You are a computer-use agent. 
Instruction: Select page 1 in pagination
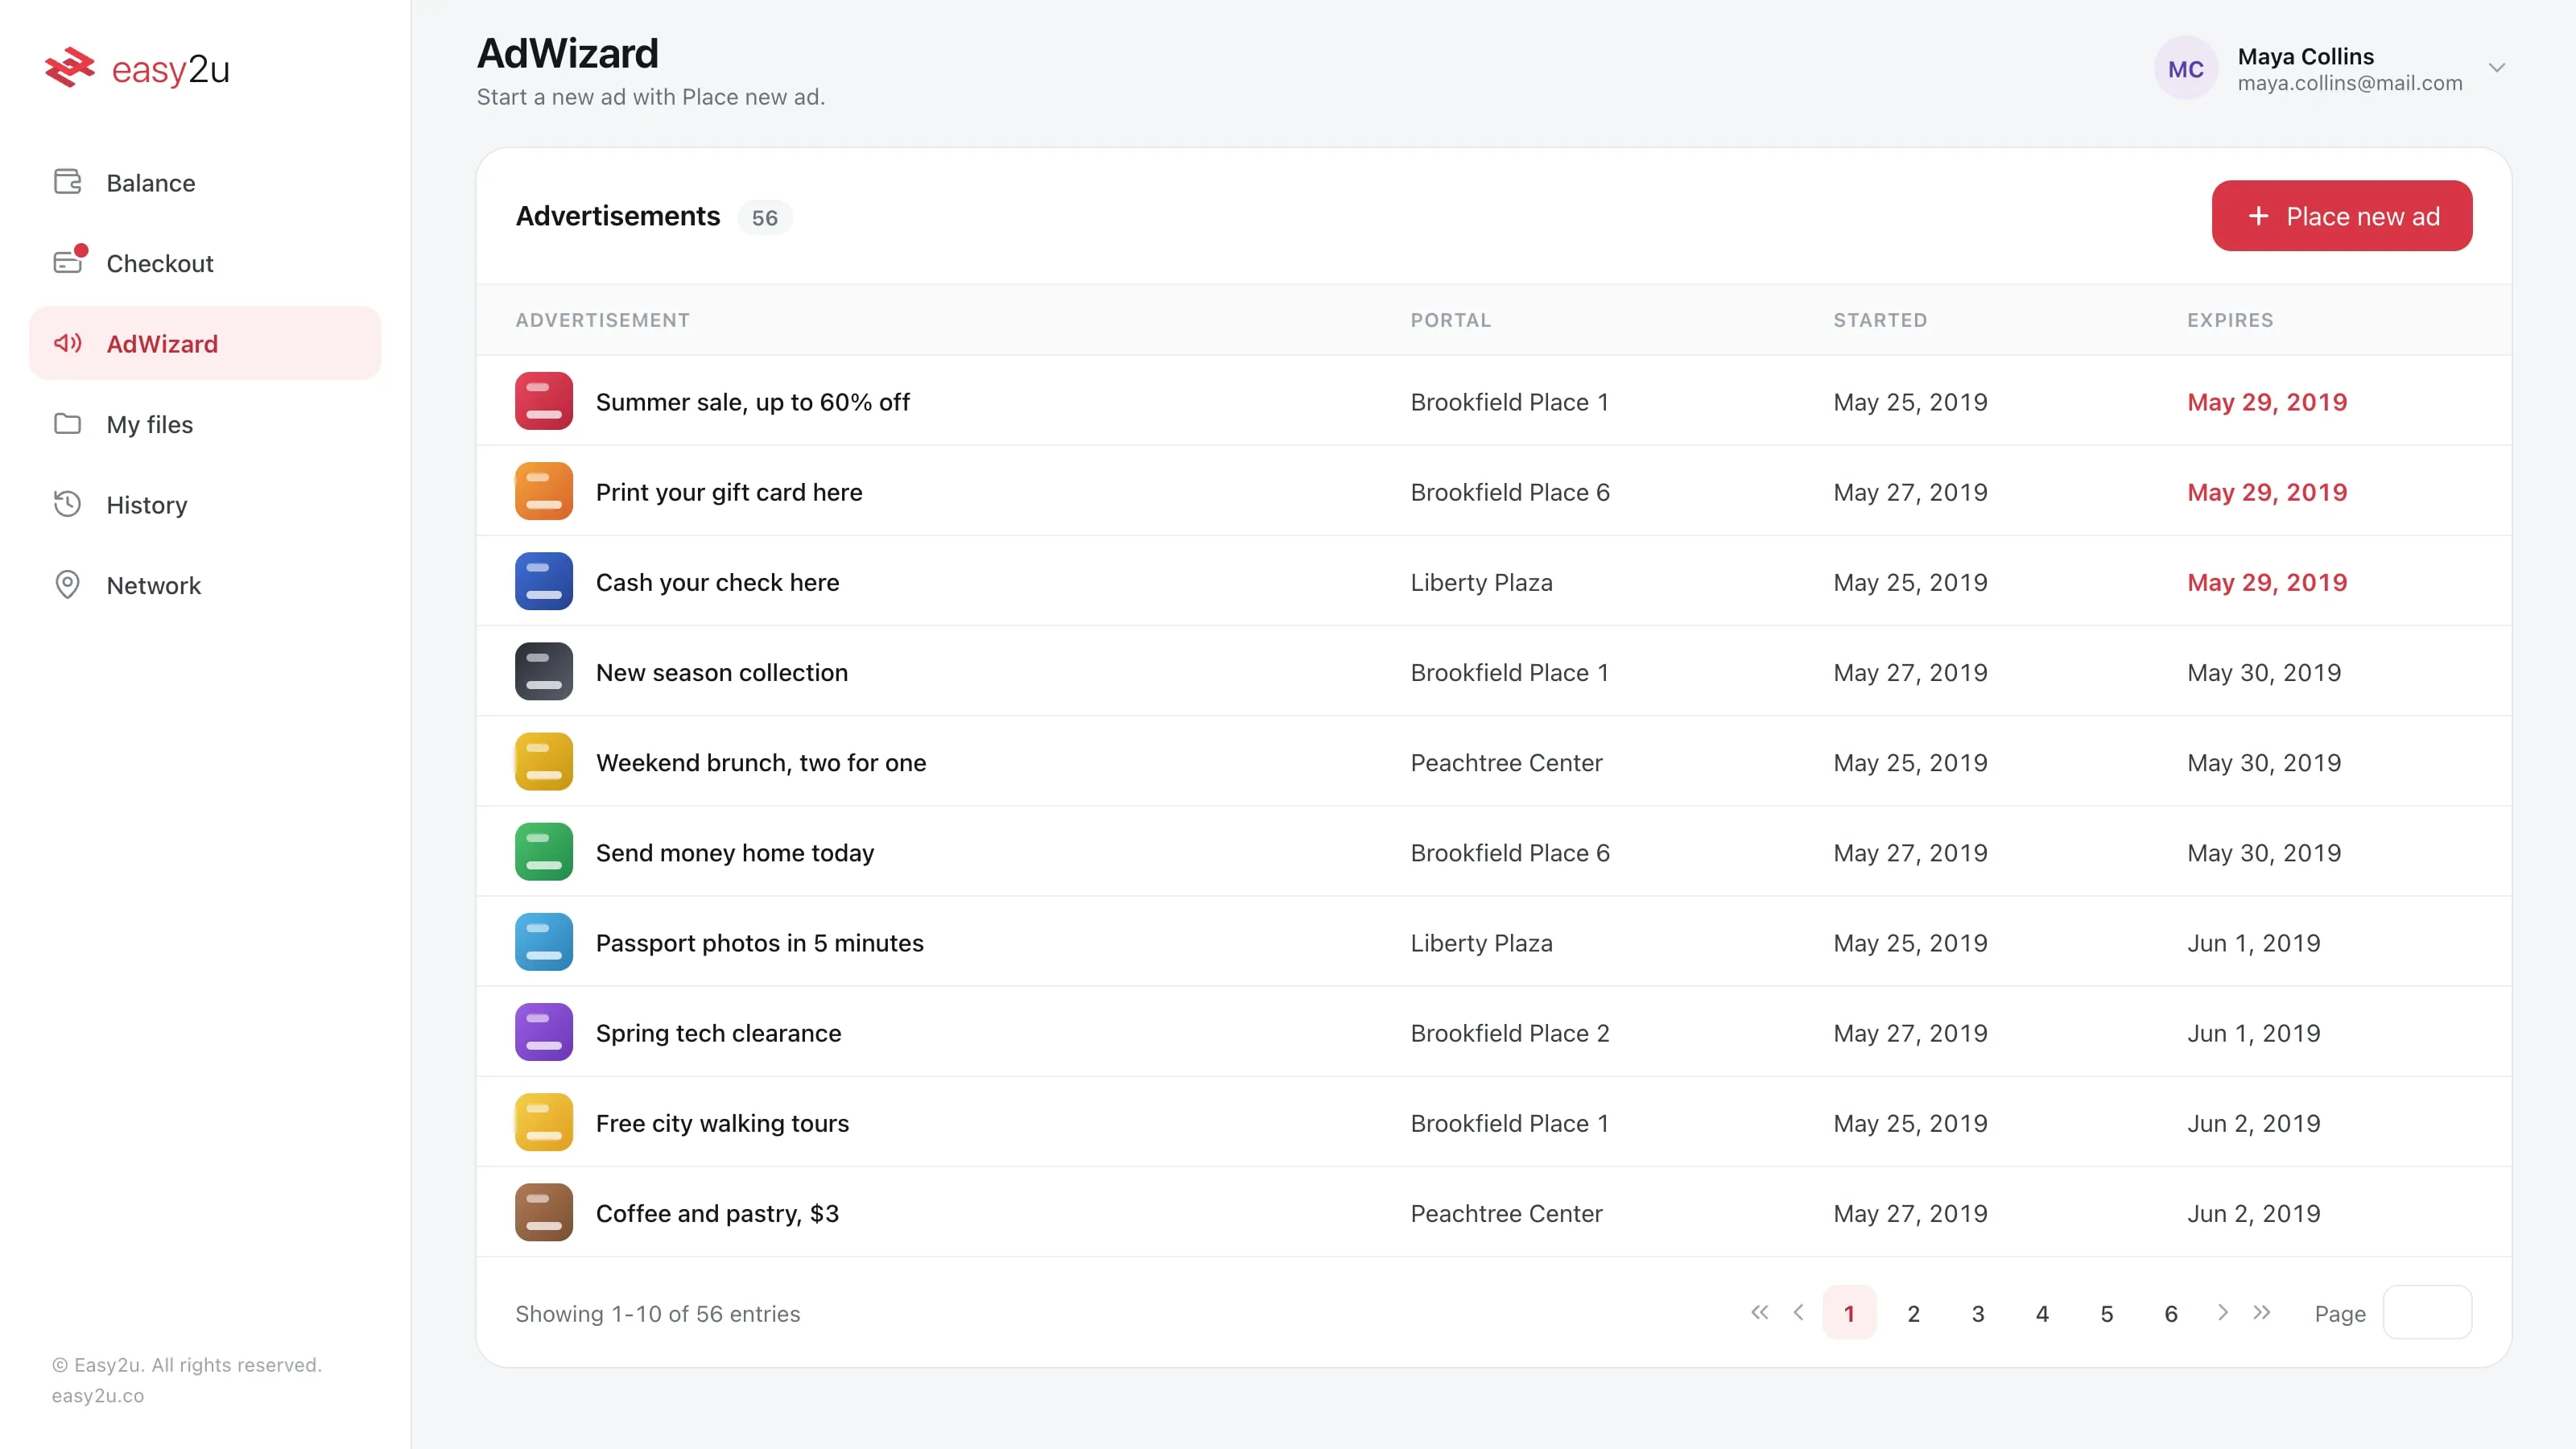pyautogui.click(x=1849, y=1313)
